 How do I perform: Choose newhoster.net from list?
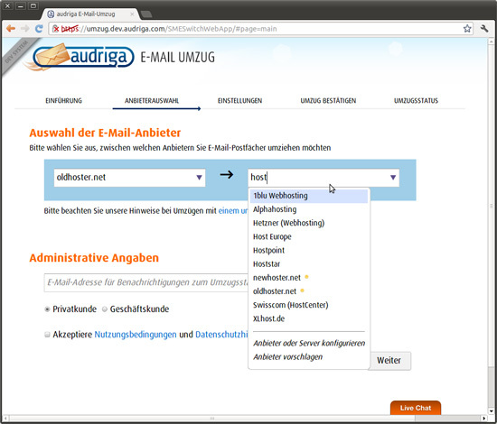[309, 278]
